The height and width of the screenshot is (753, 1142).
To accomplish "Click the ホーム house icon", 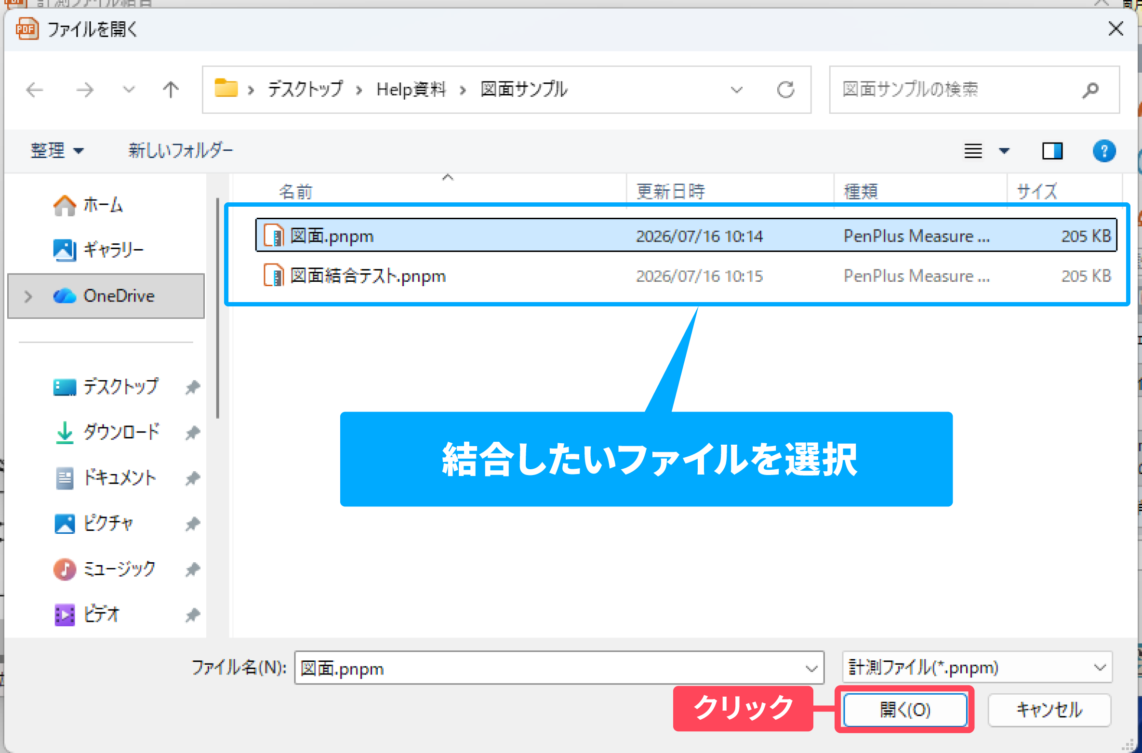I will (x=65, y=206).
